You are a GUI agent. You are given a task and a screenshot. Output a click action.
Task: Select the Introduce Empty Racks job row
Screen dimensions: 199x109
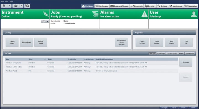pyautogui.click(x=91, y=63)
